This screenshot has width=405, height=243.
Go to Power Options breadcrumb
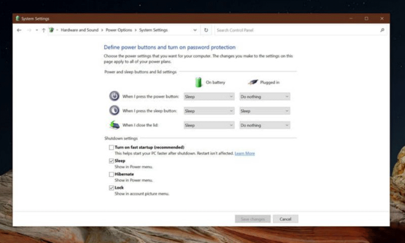[119, 30]
